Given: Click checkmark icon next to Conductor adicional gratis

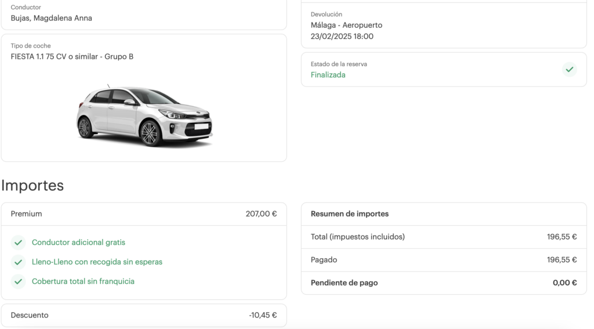Looking at the screenshot, I should point(19,243).
